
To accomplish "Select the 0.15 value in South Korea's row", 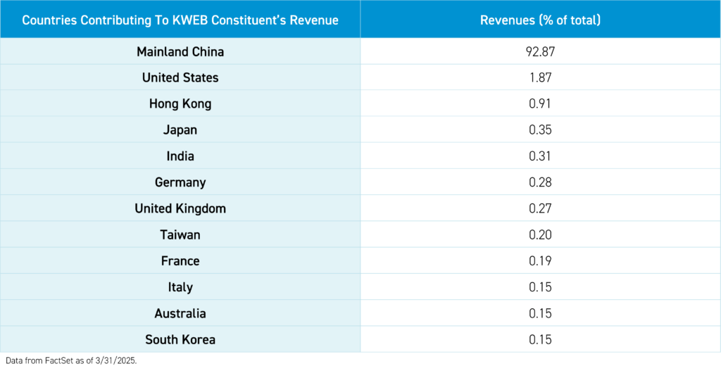I will coord(540,340).
